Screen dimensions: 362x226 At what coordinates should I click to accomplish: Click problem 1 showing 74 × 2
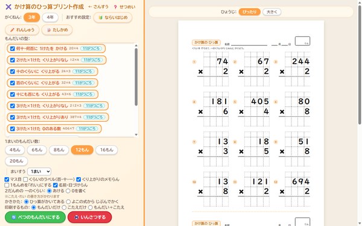213,69
